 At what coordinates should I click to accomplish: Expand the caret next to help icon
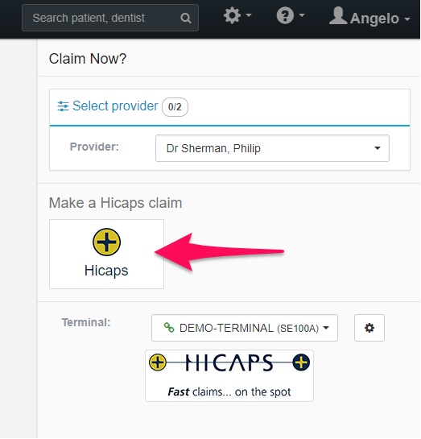(x=302, y=15)
